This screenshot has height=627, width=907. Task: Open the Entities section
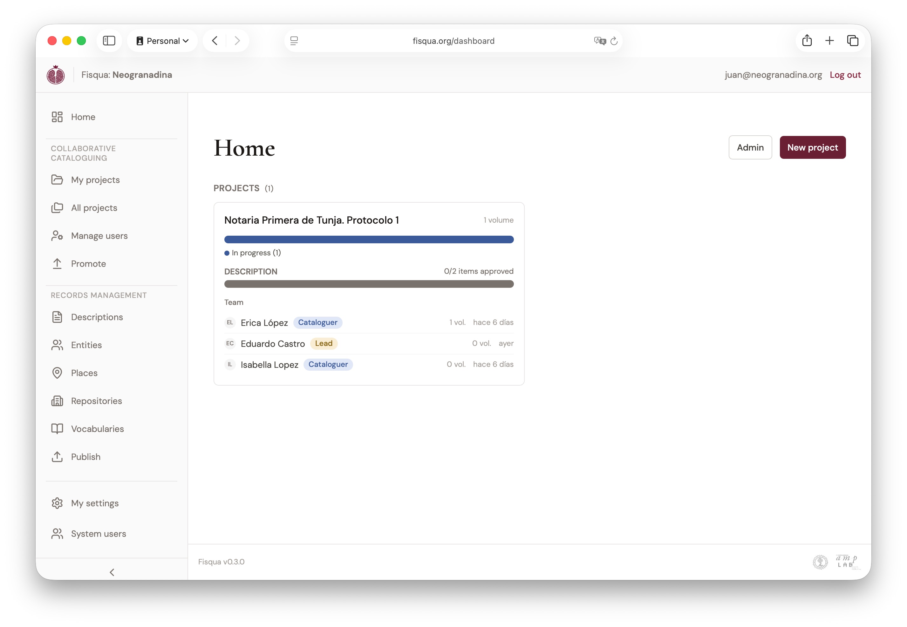coord(111,345)
